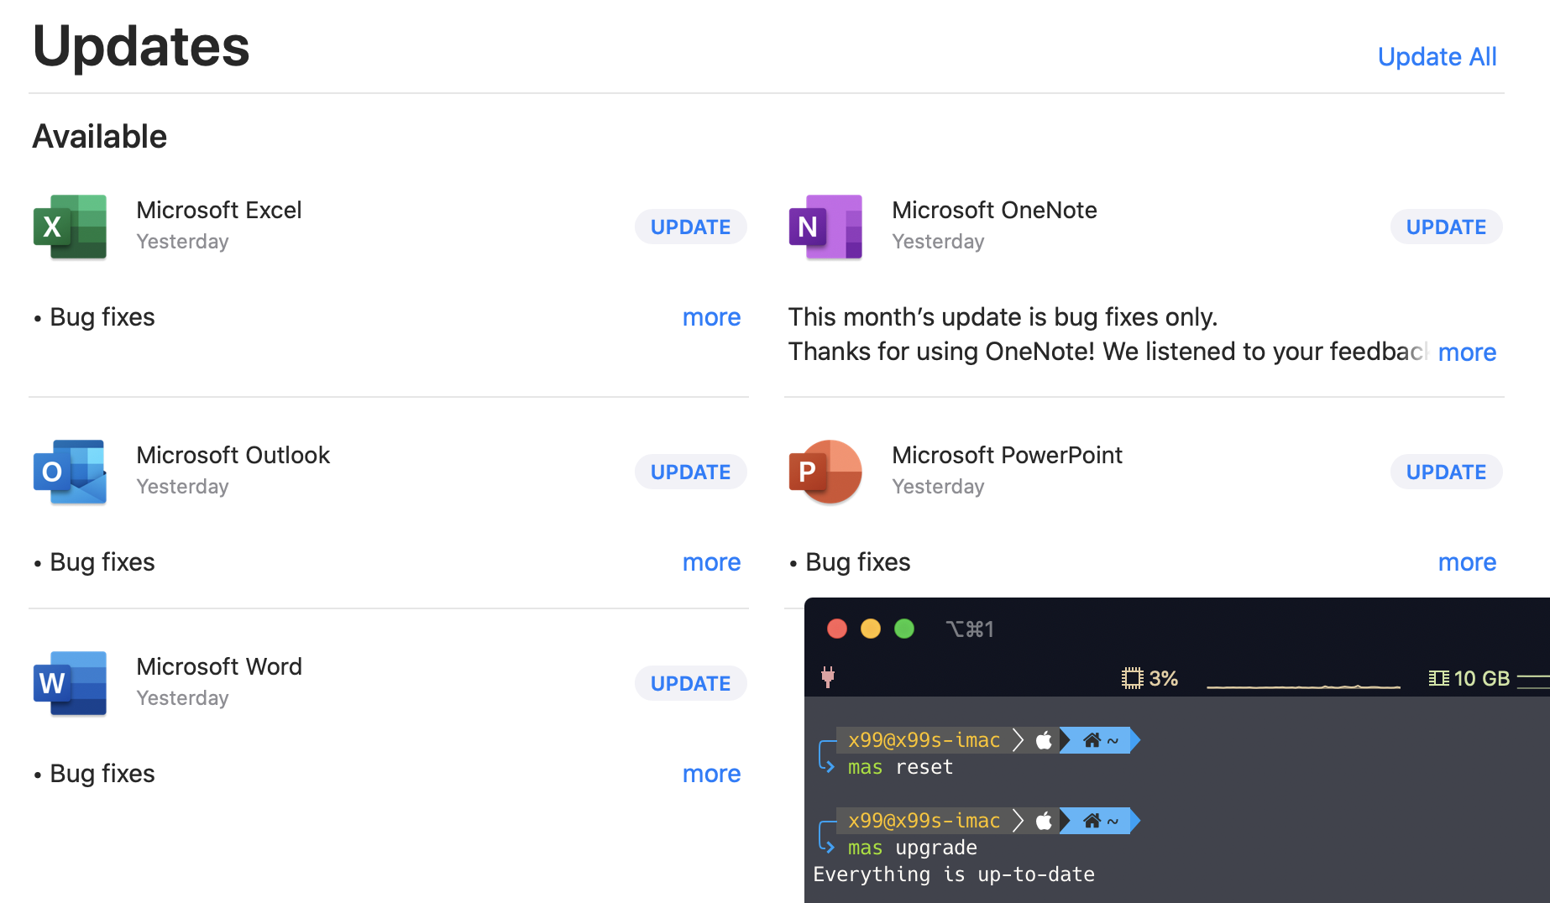Screen dimensions: 1550x903
Task: Click the 'mas reset' command text
Action: 900,767
